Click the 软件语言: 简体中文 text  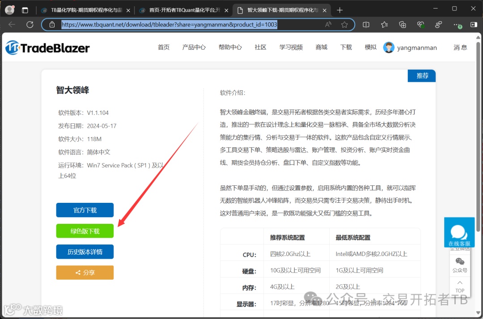point(84,152)
